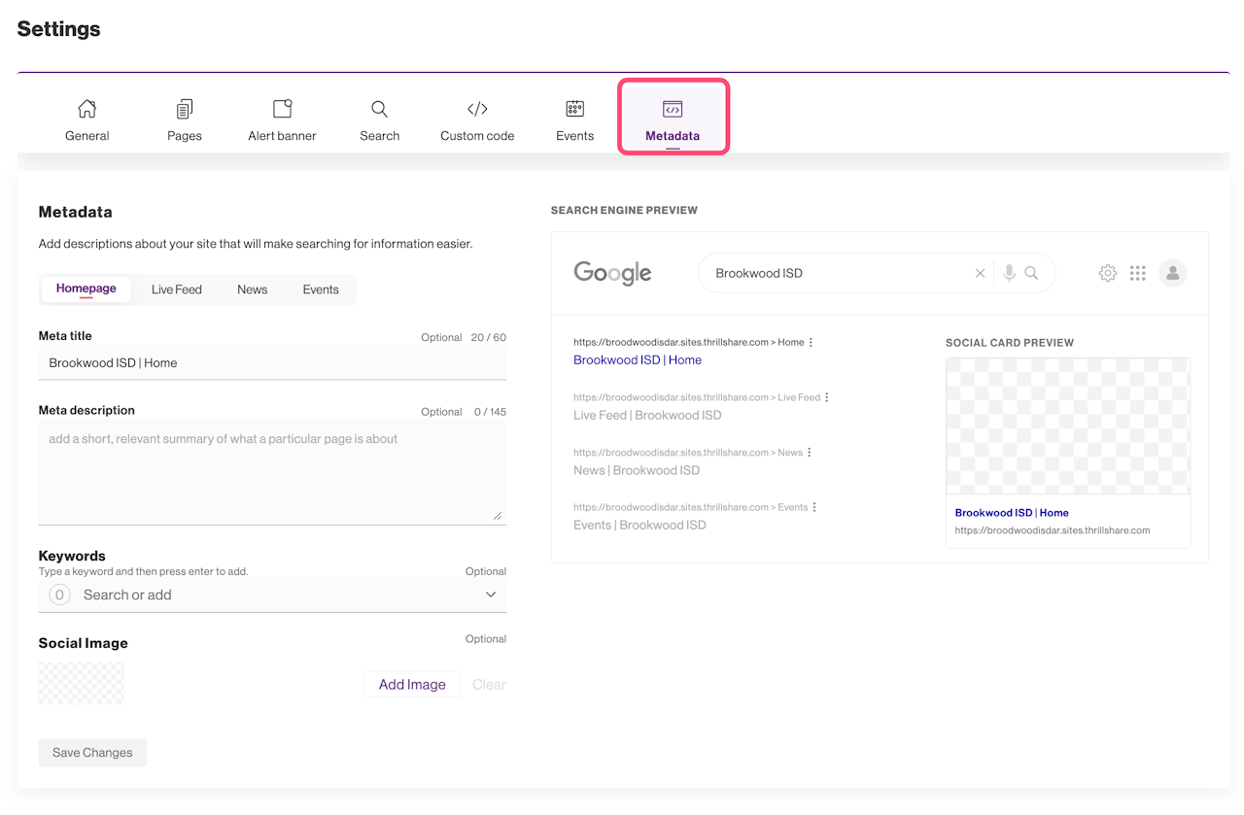The width and height of the screenshot is (1244, 815).
Task: Clear the Brookwood ISD search with X
Action: 980,273
